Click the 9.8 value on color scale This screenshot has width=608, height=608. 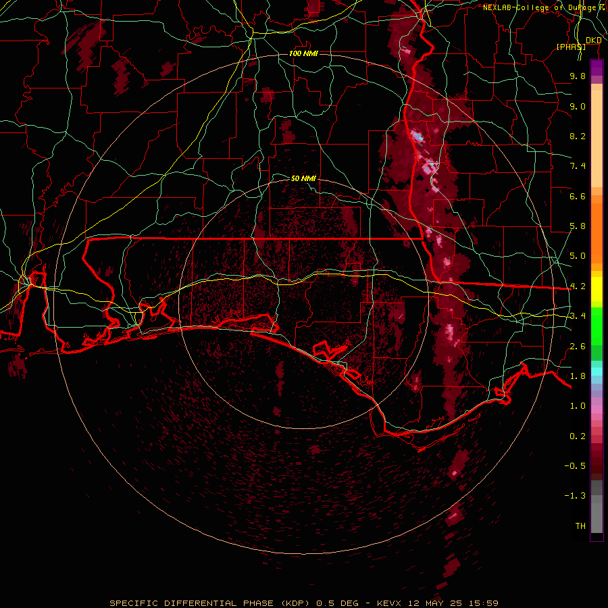pos(578,76)
